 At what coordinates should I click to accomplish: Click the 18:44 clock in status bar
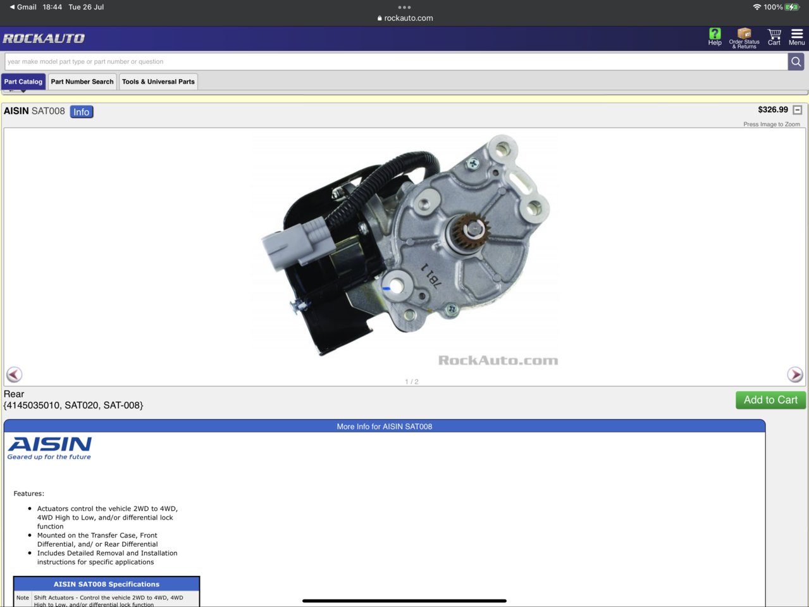52,7
